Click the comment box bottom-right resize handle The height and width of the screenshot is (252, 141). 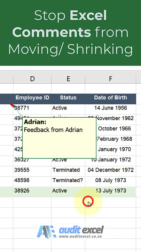[x=97, y=160]
